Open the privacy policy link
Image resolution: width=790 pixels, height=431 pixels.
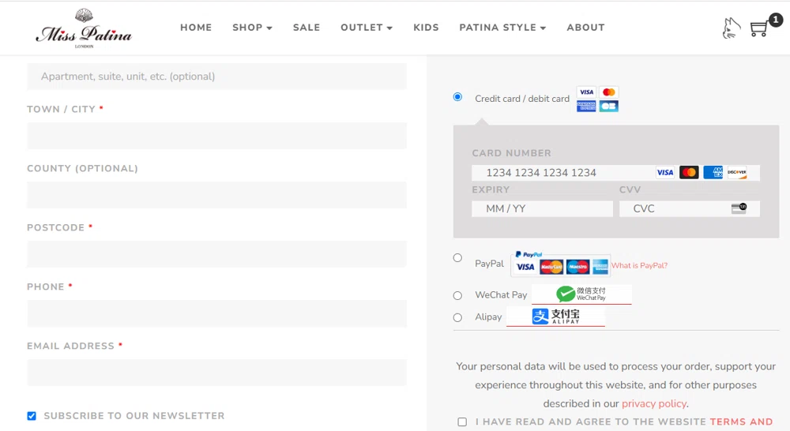653,403
